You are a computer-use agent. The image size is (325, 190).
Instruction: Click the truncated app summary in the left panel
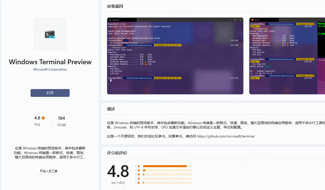50,153
